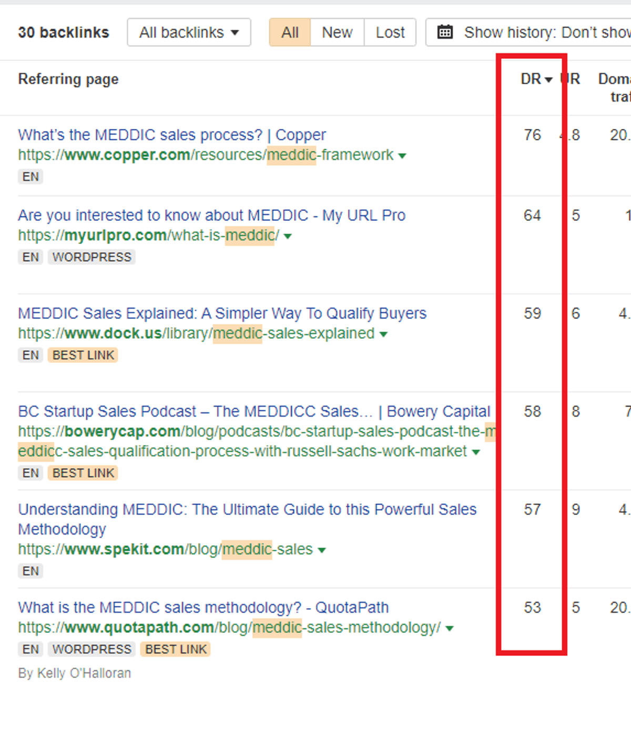Expand the myurlpro.com URL dropdown arrow
This screenshot has width=631, height=737.
pyautogui.click(x=288, y=237)
